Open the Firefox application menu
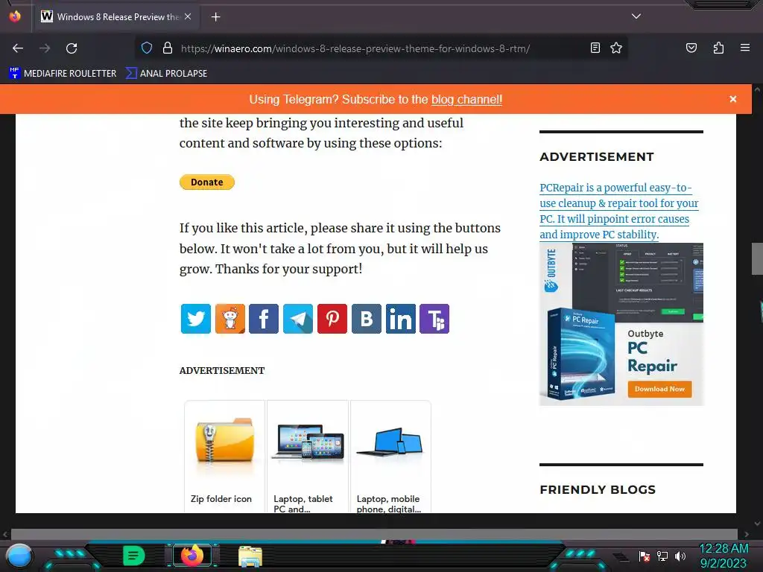The width and height of the screenshot is (763, 572). coord(745,48)
